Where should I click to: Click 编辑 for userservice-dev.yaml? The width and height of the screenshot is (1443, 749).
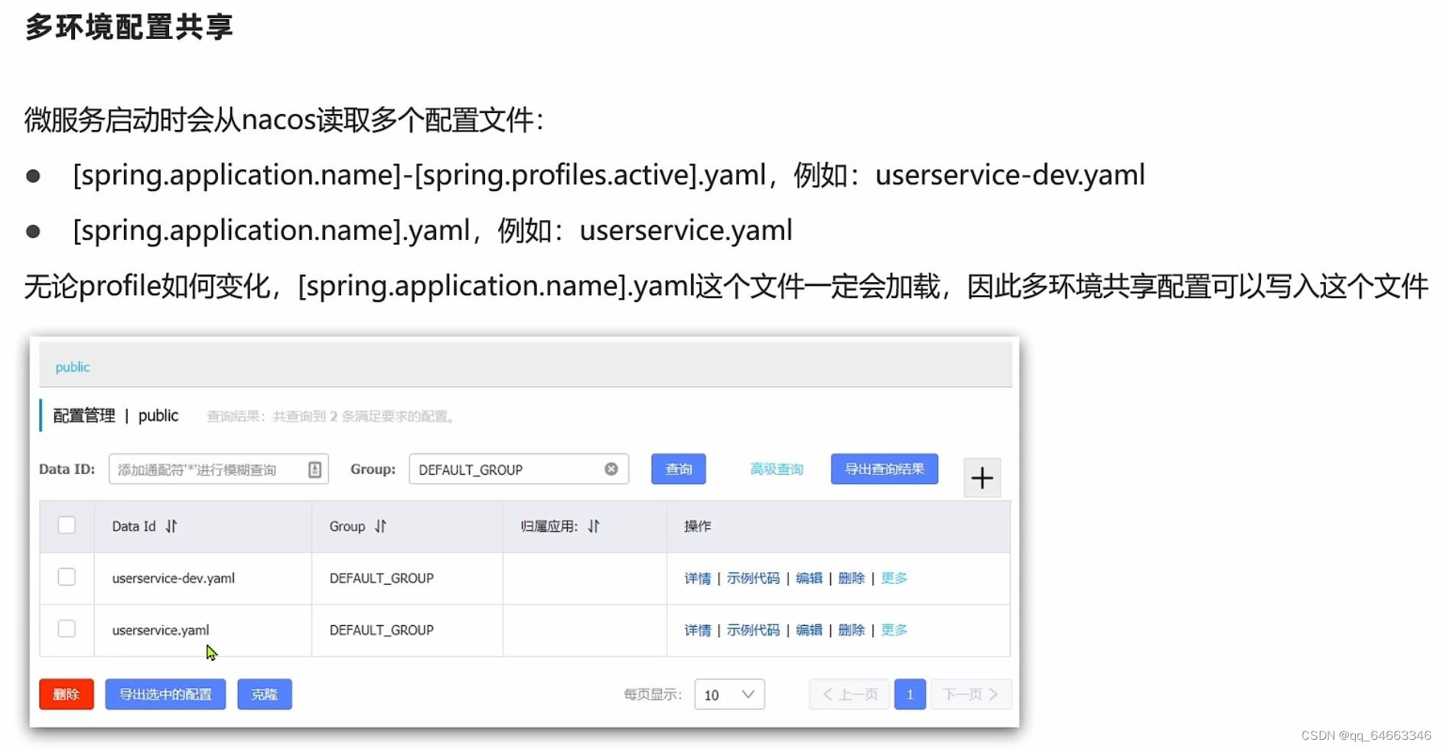click(809, 579)
